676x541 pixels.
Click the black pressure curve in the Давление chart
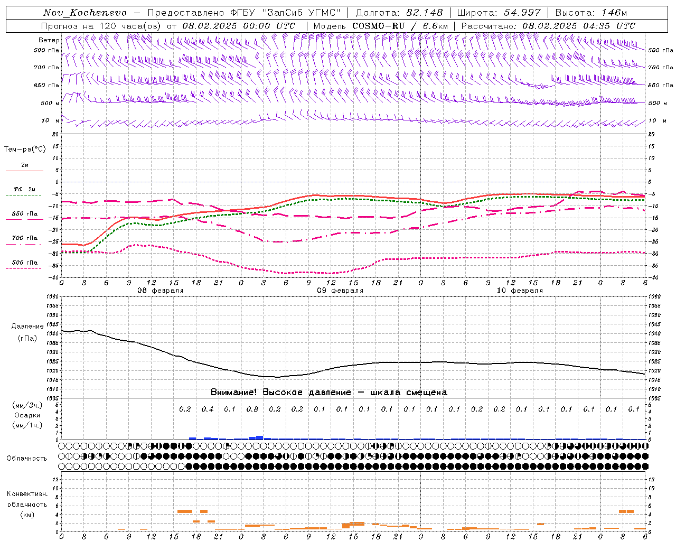click(353, 365)
